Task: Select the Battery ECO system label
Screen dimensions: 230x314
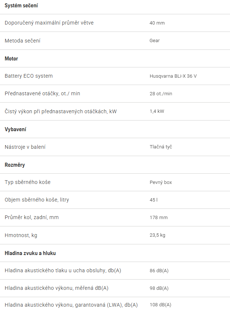Action: pos(29,76)
